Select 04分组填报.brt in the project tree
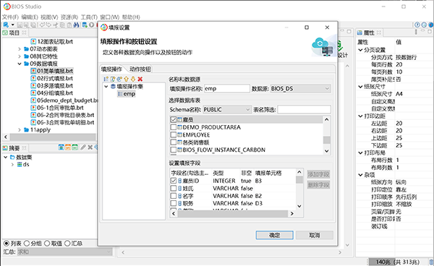Image resolution: width=434 pixels, height=266 pixels. (52, 93)
